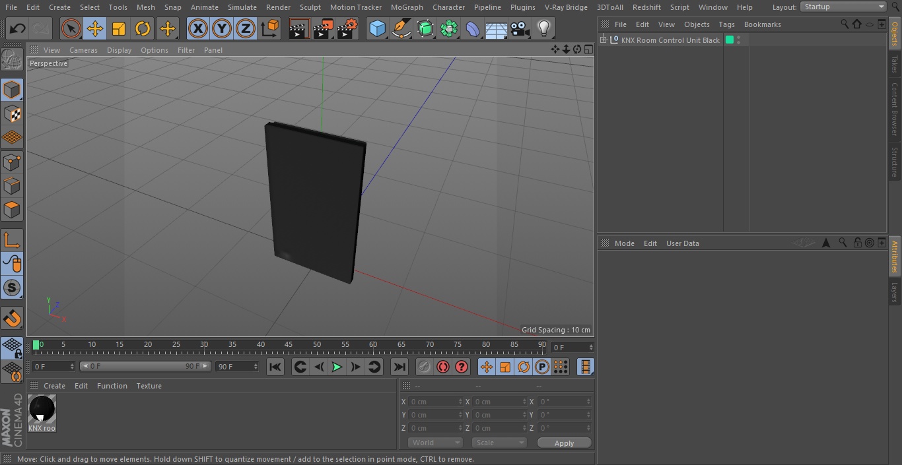Toggle Position keyframe recording

487,367
